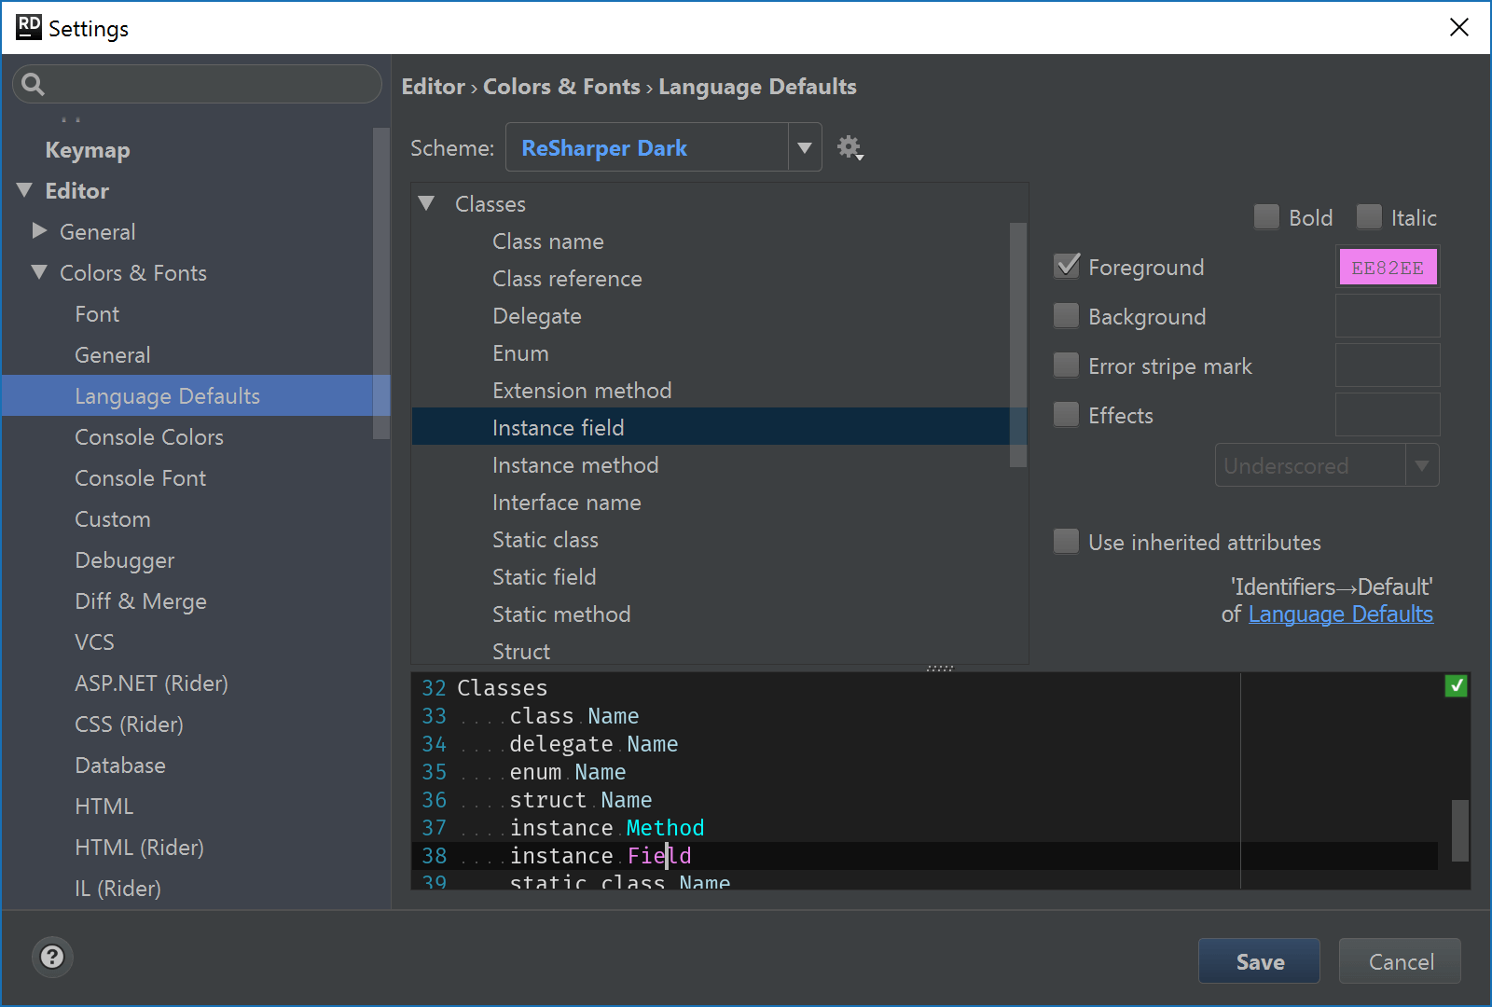Open Database color settings
This screenshot has height=1007, width=1492.
(x=120, y=766)
